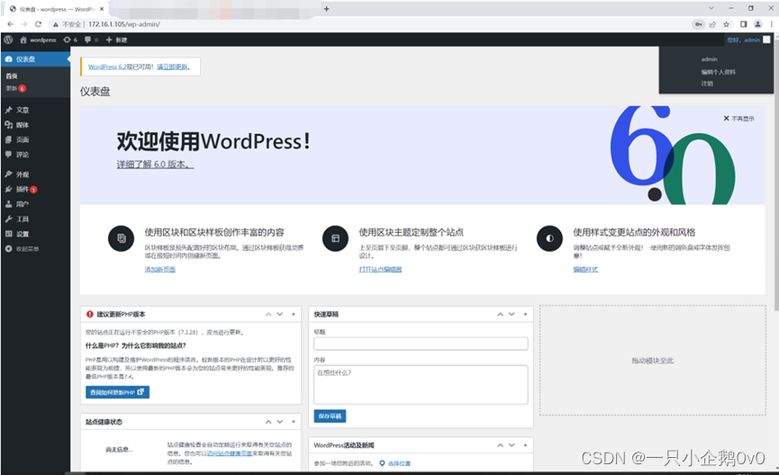Open Posts pushpin icon in sidebar
This screenshot has height=475, width=779.
coord(8,110)
